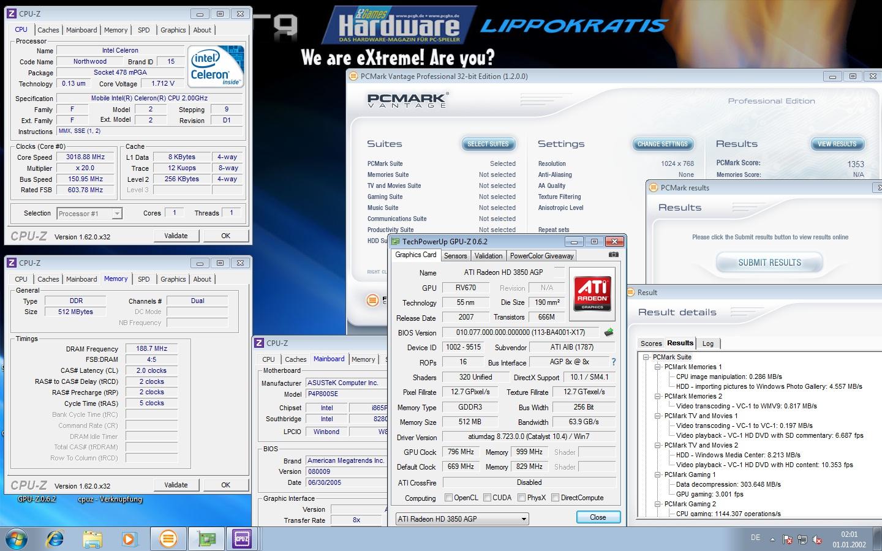Open the ATI Radeon HD 3850 AGP dropdown
The width and height of the screenshot is (882, 551).
[462, 519]
